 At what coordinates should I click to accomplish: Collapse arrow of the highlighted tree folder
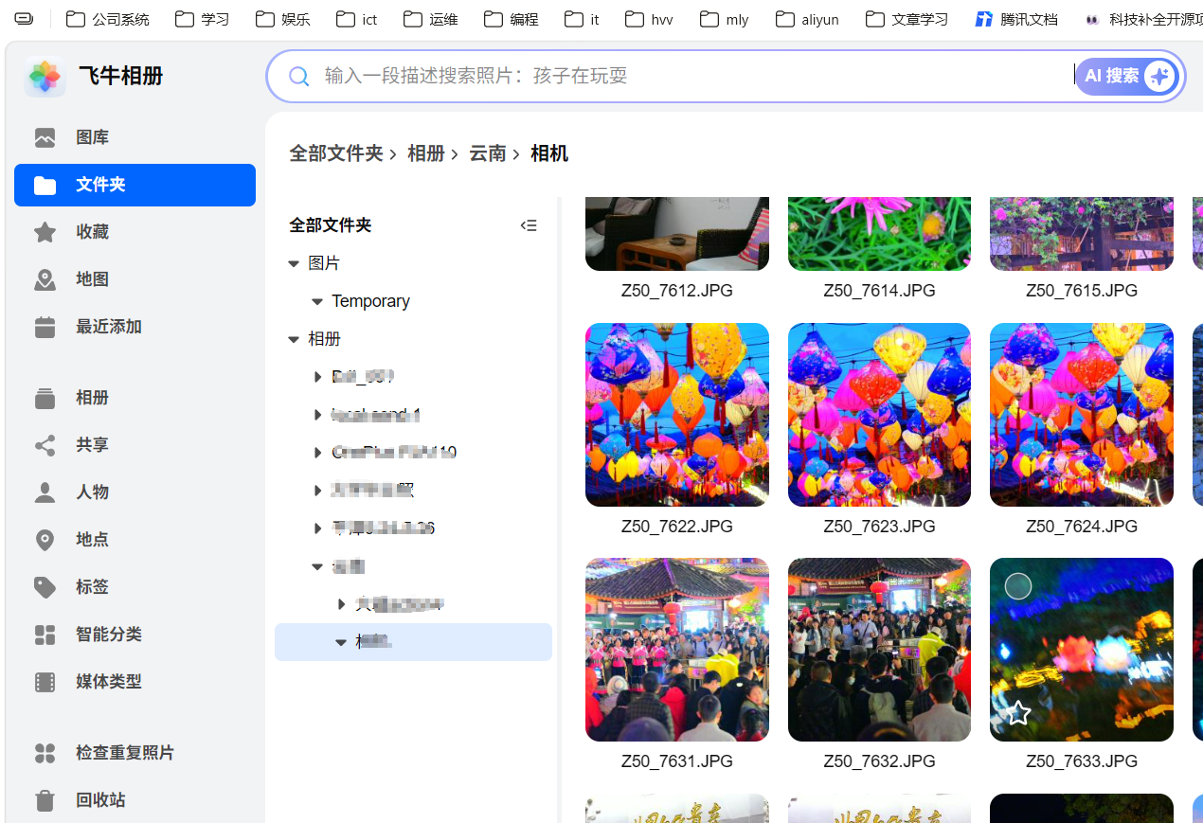pos(341,642)
